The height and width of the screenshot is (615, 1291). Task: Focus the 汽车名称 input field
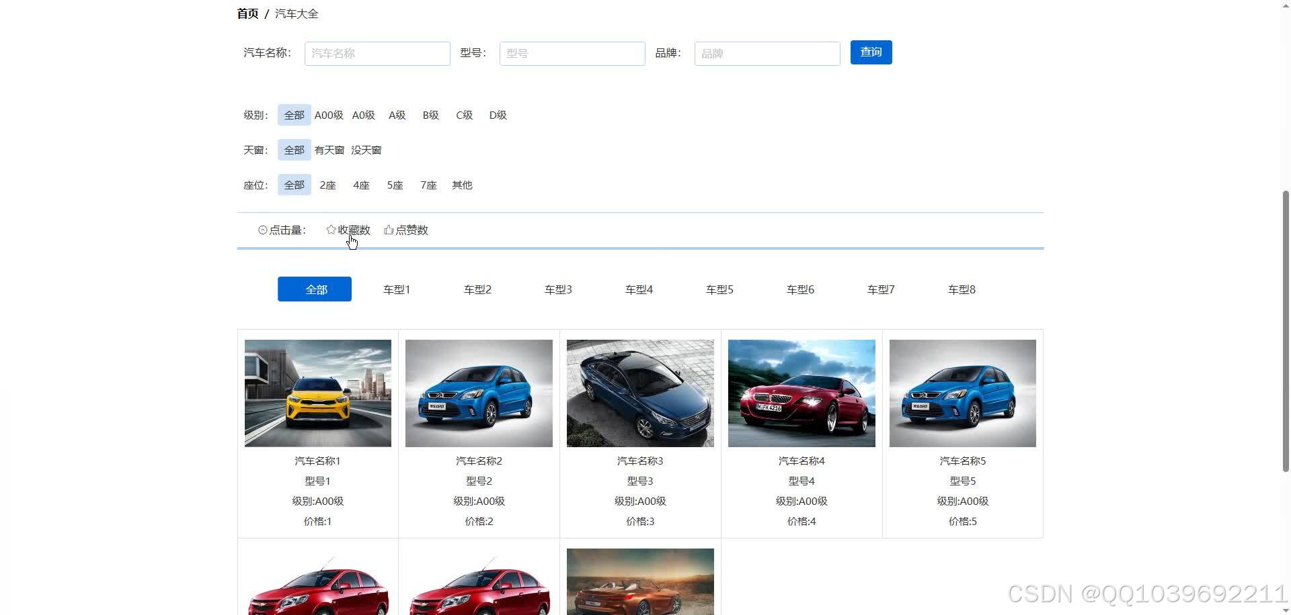point(377,54)
